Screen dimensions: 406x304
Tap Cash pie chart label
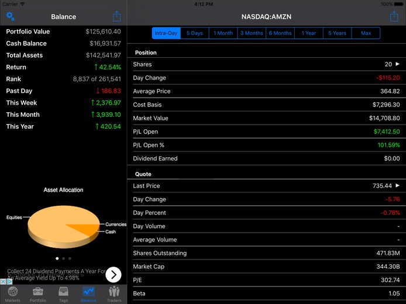(111, 232)
